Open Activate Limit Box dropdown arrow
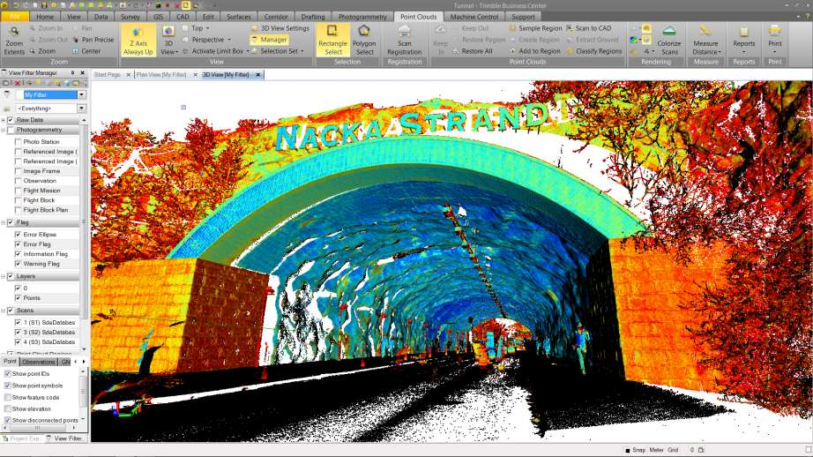 click(247, 51)
